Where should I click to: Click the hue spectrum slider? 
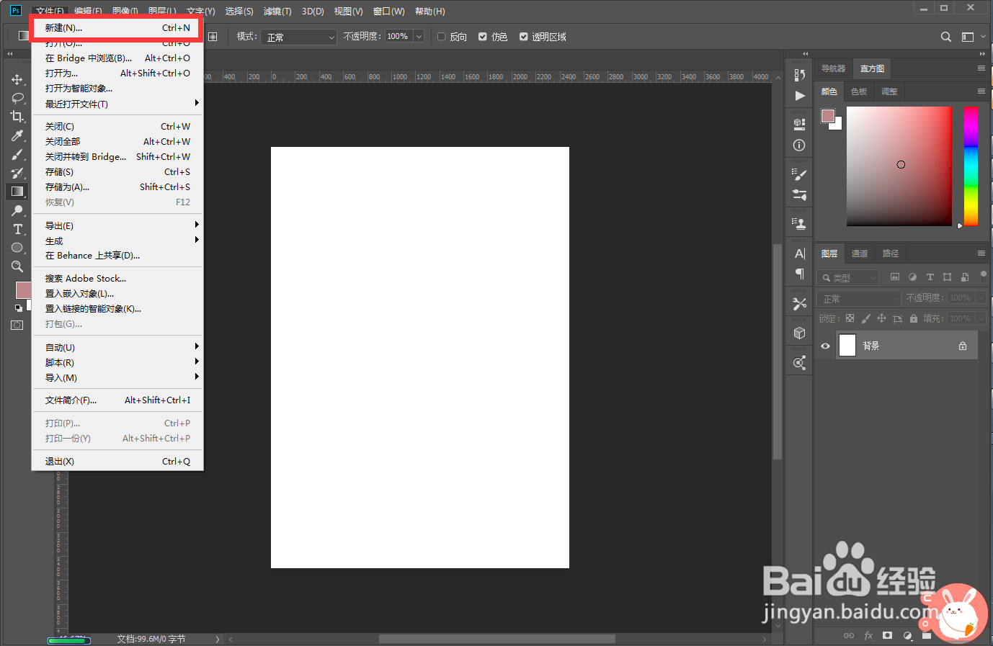tap(971, 166)
